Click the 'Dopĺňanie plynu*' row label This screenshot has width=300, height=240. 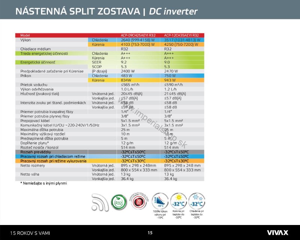tap(34, 143)
